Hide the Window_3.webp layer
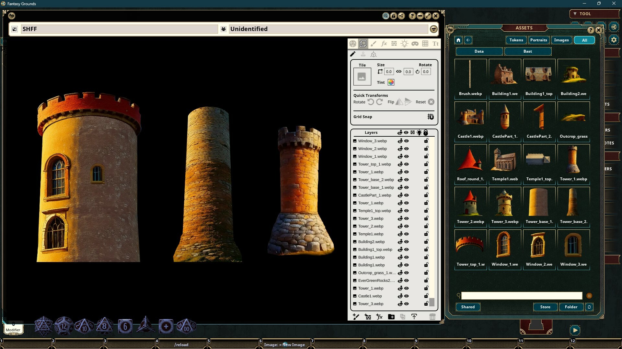Image resolution: width=622 pixels, height=349 pixels. pyautogui.click(x=406, y=141)
